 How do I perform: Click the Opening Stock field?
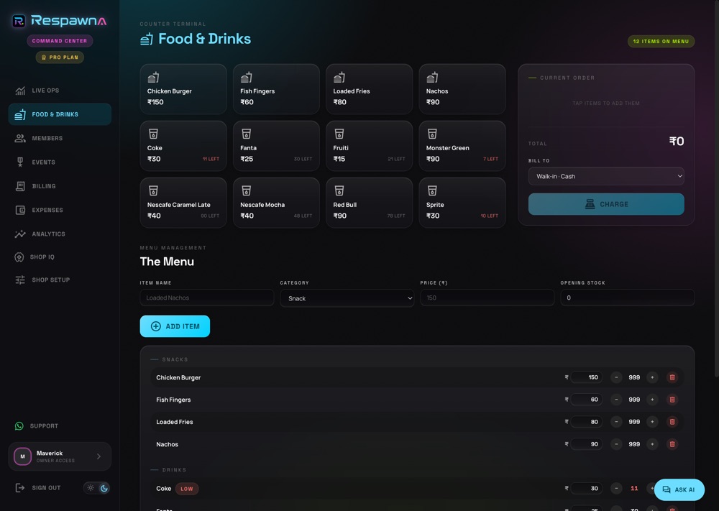coord(627,298)
